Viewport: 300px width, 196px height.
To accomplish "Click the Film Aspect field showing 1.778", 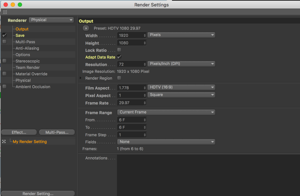I will point(132,88).
